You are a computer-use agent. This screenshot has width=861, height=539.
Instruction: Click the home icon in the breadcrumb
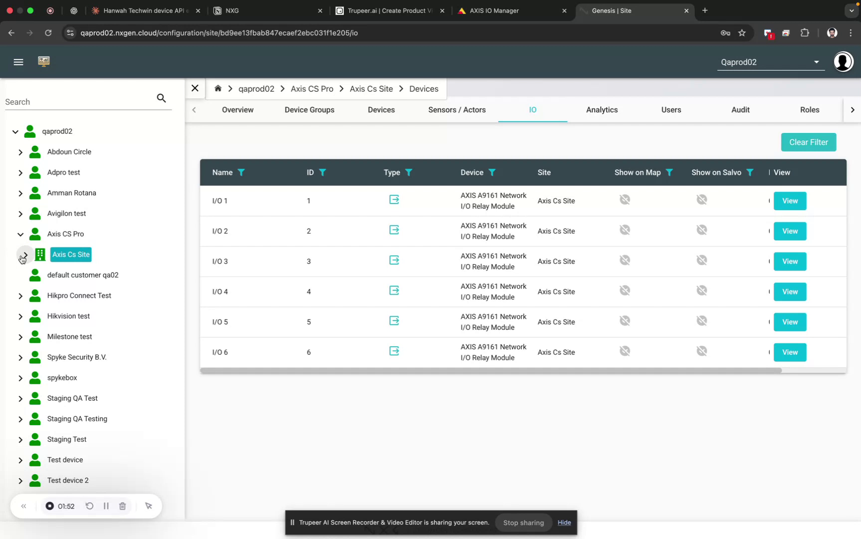click(218, 88)
